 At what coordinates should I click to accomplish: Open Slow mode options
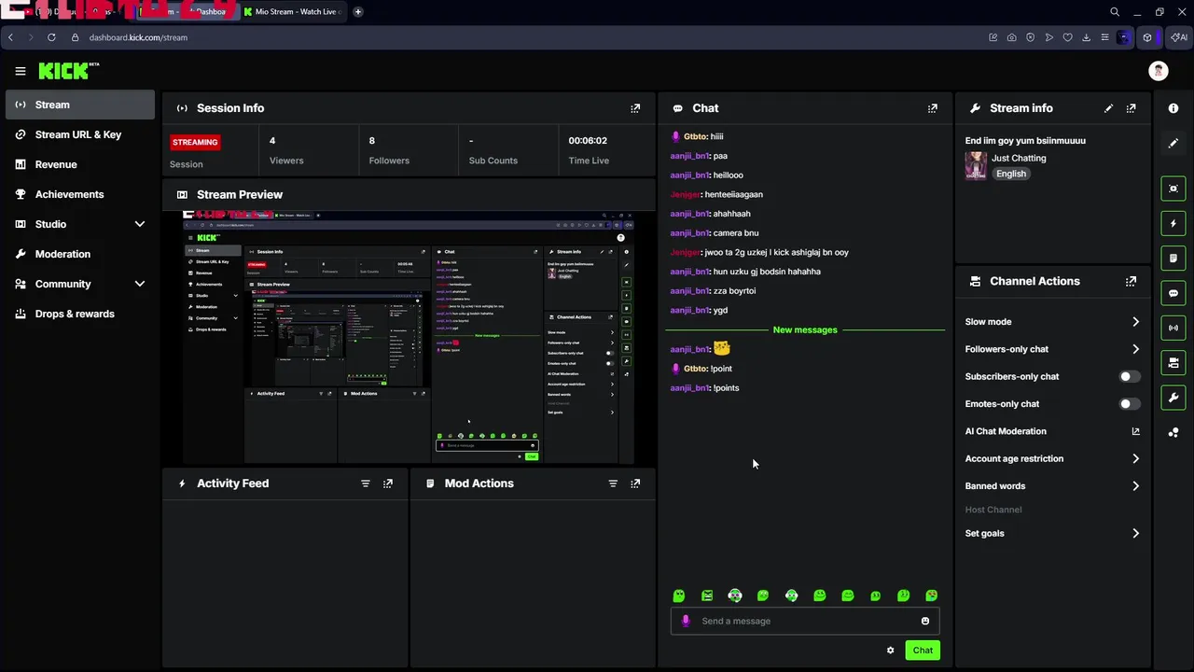(x=1052, y=322)
